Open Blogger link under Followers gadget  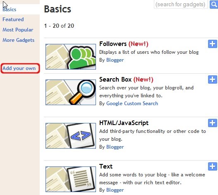pyautogui.click(x=115, y=60)
